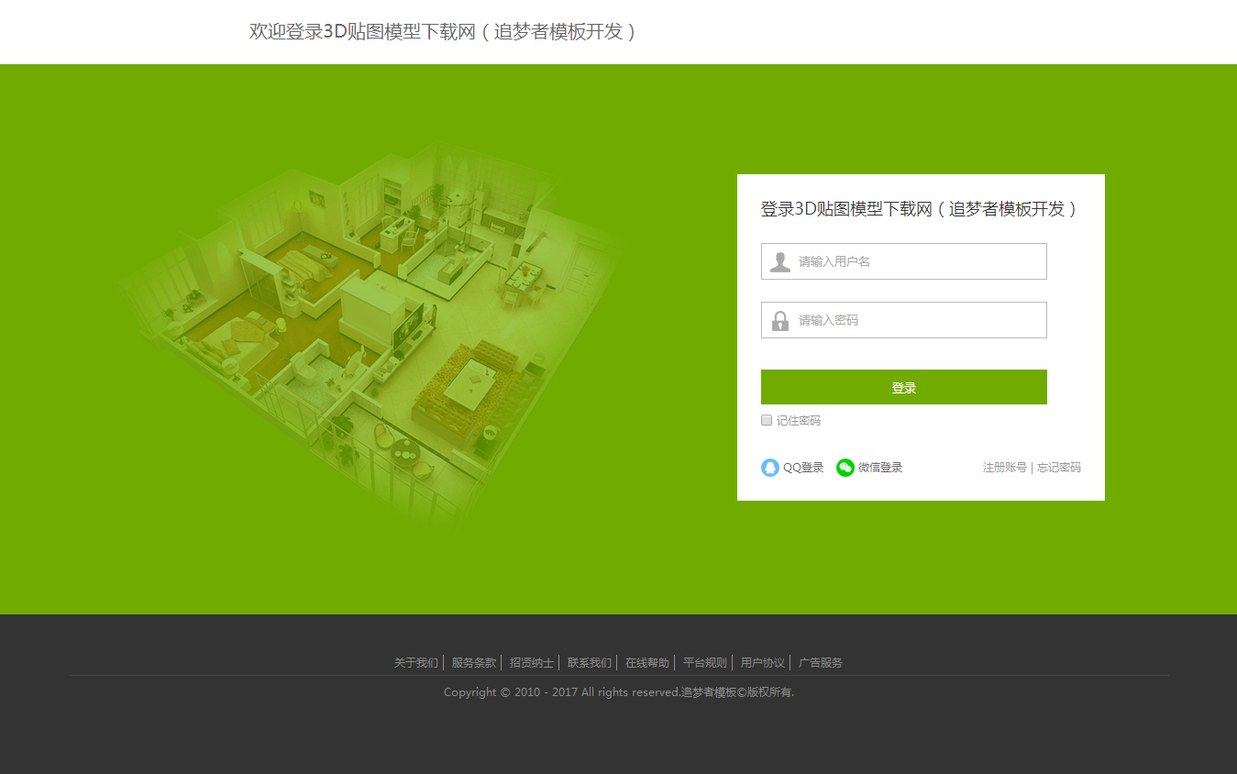Open 关于我们 in the footer
Viewport: 1237px width, 774px height.
(416, 662)
